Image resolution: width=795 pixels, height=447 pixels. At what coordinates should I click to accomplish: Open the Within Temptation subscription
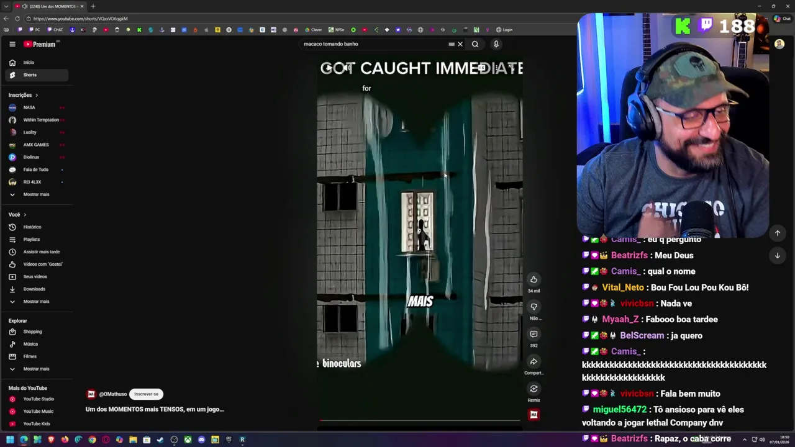[36, 120]
